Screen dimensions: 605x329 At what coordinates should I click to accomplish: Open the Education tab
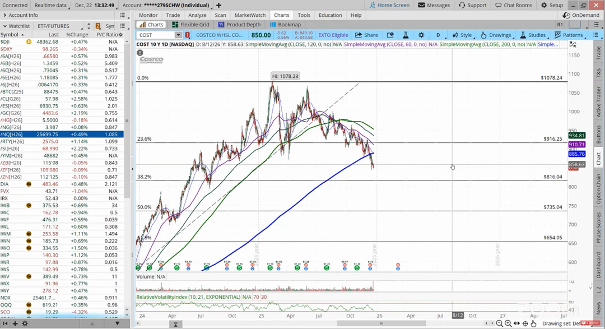click(x=331, y=15)
